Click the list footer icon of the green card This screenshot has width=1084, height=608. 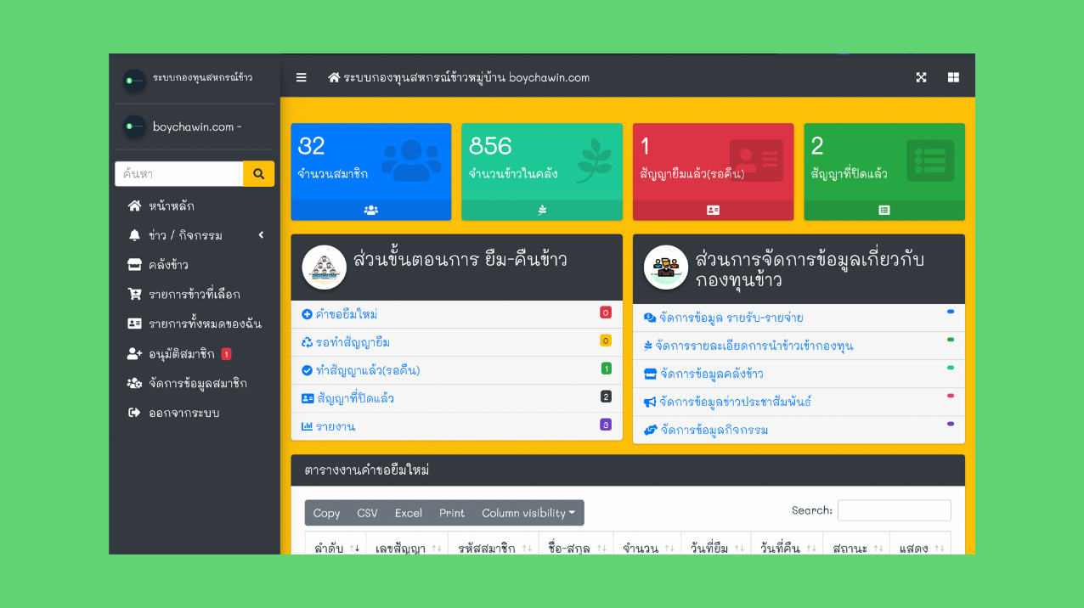(884, 210)
